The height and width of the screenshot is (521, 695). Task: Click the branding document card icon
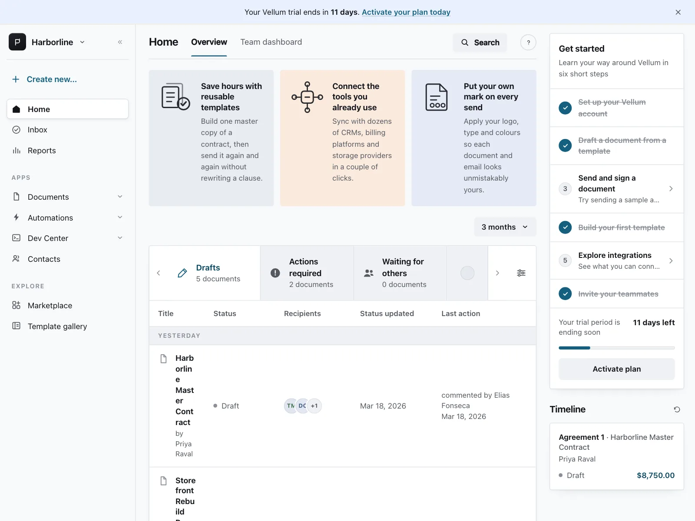click(x=437, y=97)
